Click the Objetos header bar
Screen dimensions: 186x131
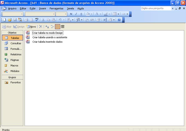[13, 33]
